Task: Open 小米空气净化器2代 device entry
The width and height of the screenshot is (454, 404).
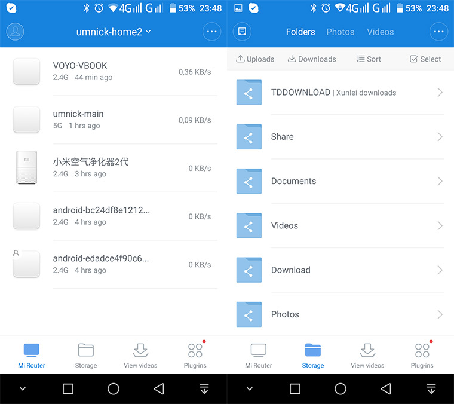Action: pyautogui.click(x=113, y=168)
